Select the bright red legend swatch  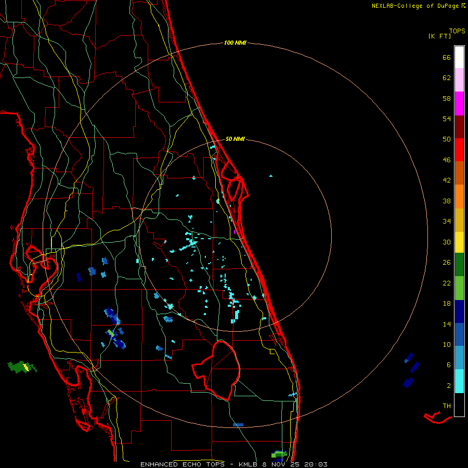[459, 150]
